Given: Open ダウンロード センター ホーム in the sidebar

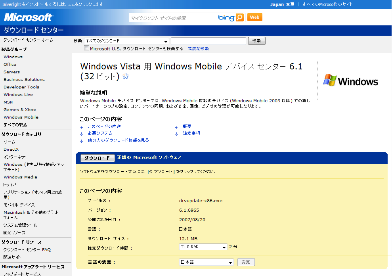Looking at the screenshot, I should pos(28,40).
